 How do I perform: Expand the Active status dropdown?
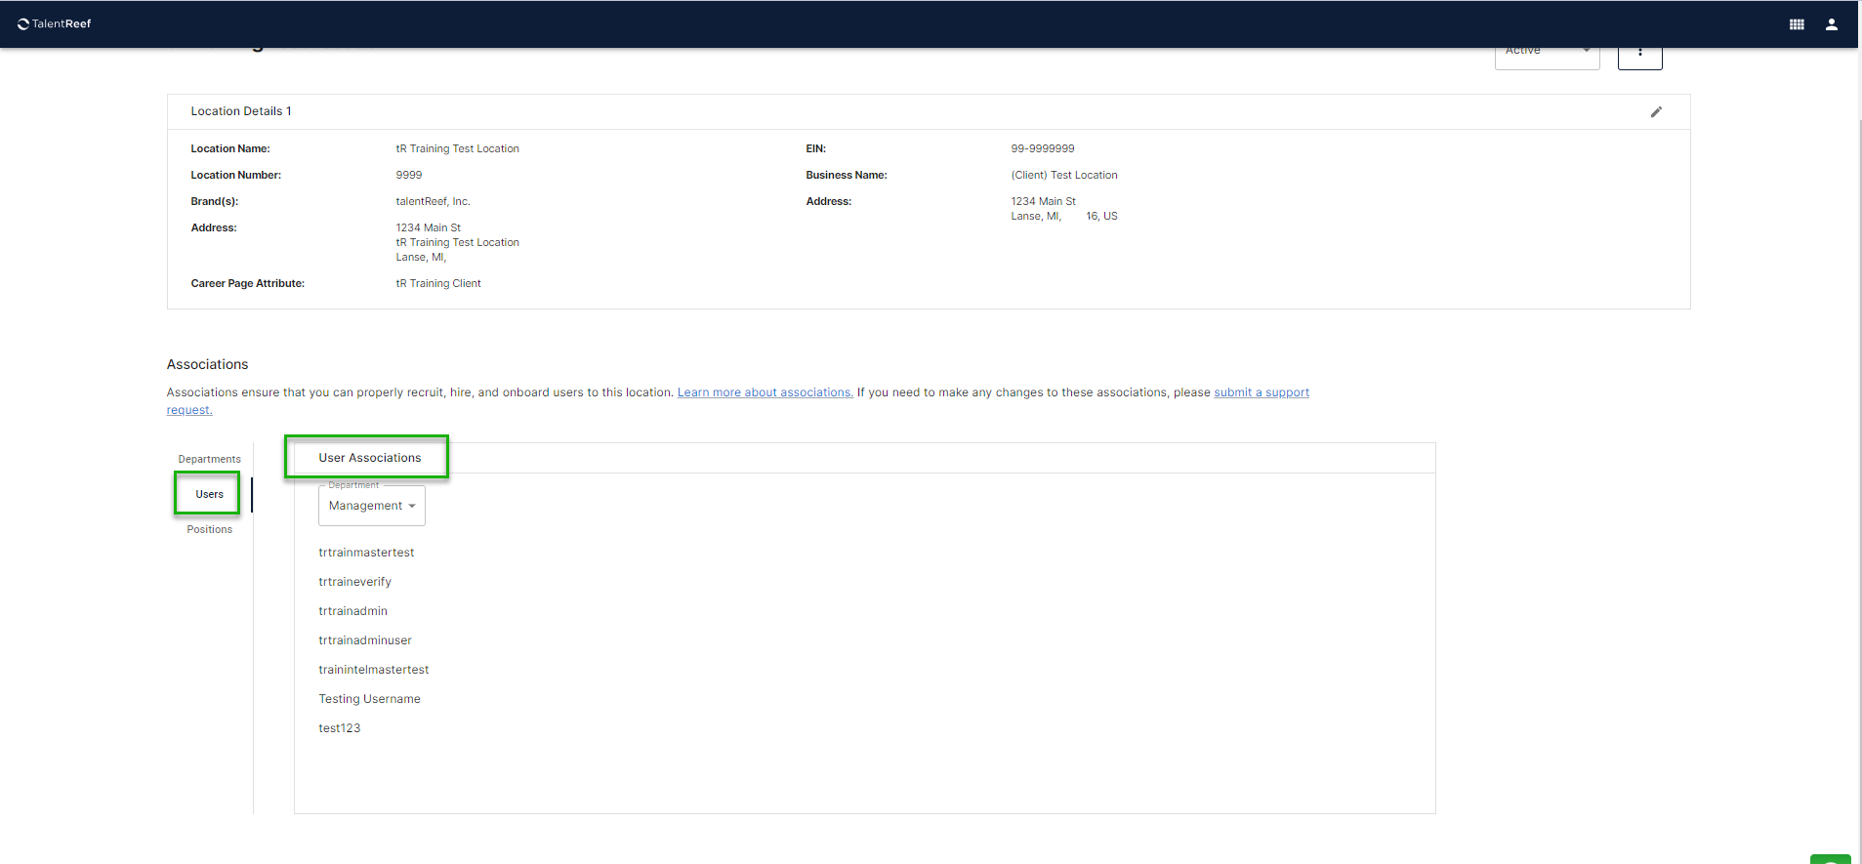pyautogui.click(x=1547, y=54)
